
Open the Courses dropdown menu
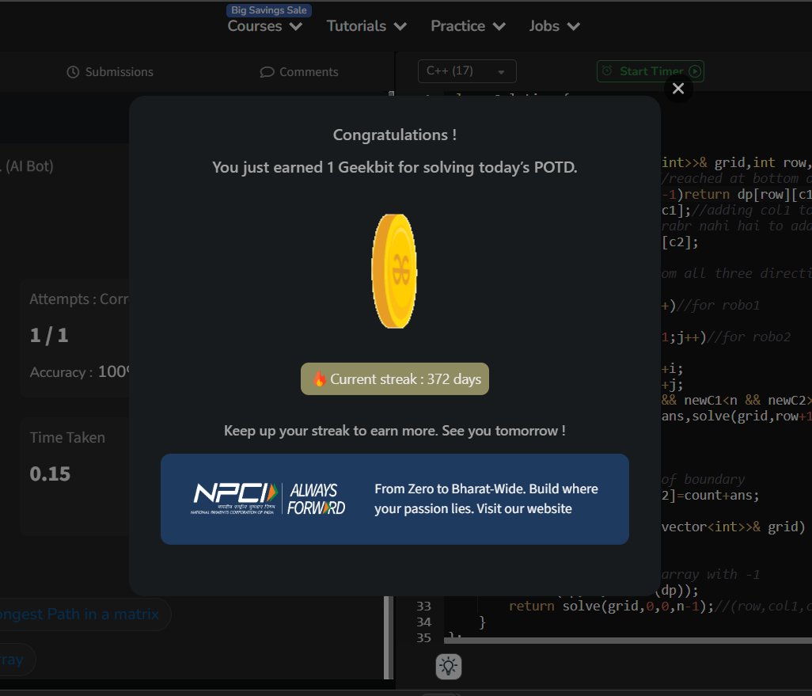264,26
